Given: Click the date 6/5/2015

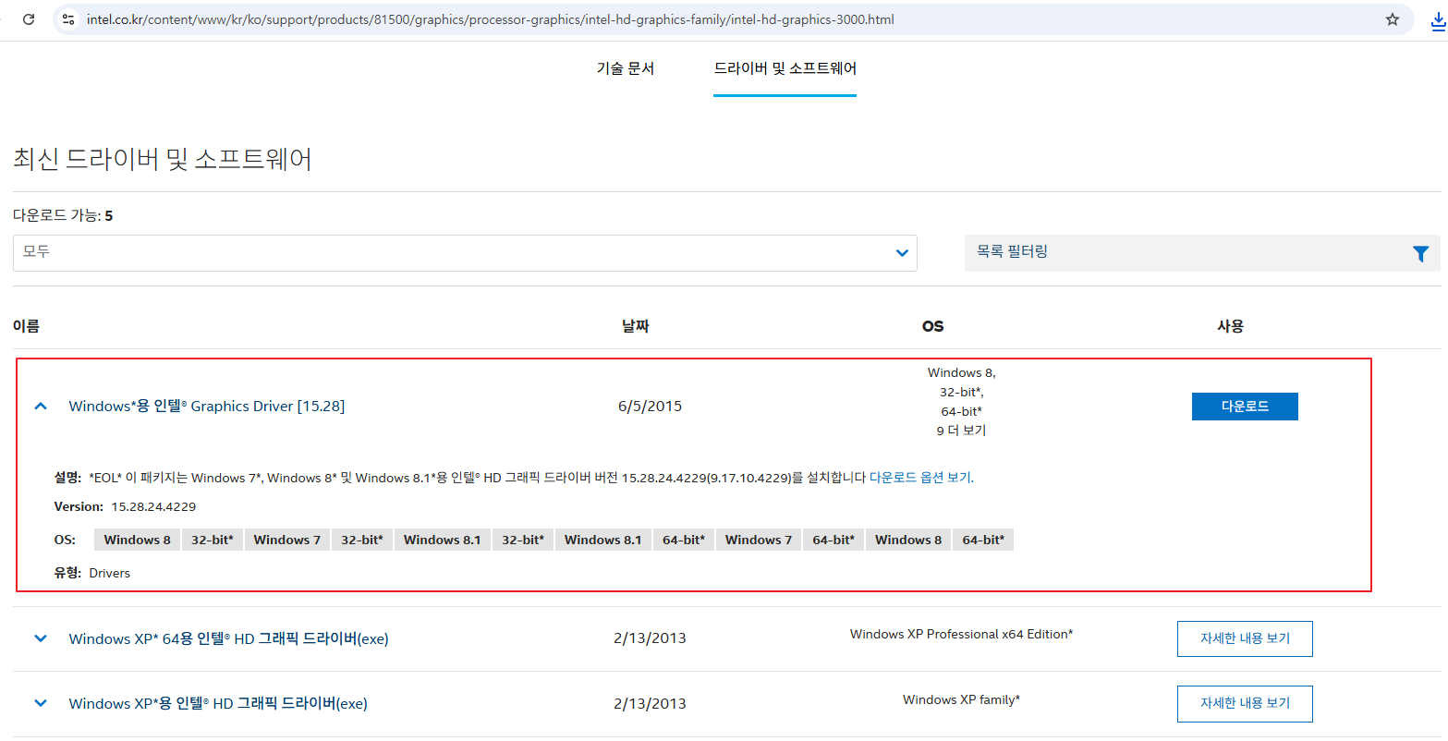Looking at the screenshot, I should pos(650,407).
